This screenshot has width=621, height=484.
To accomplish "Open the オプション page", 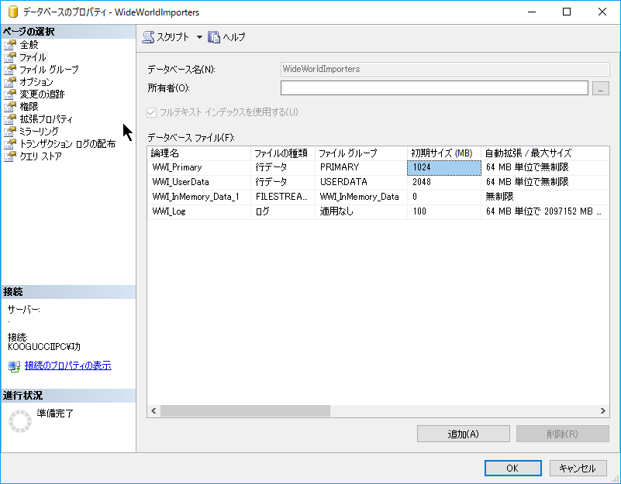I will 36,82.
